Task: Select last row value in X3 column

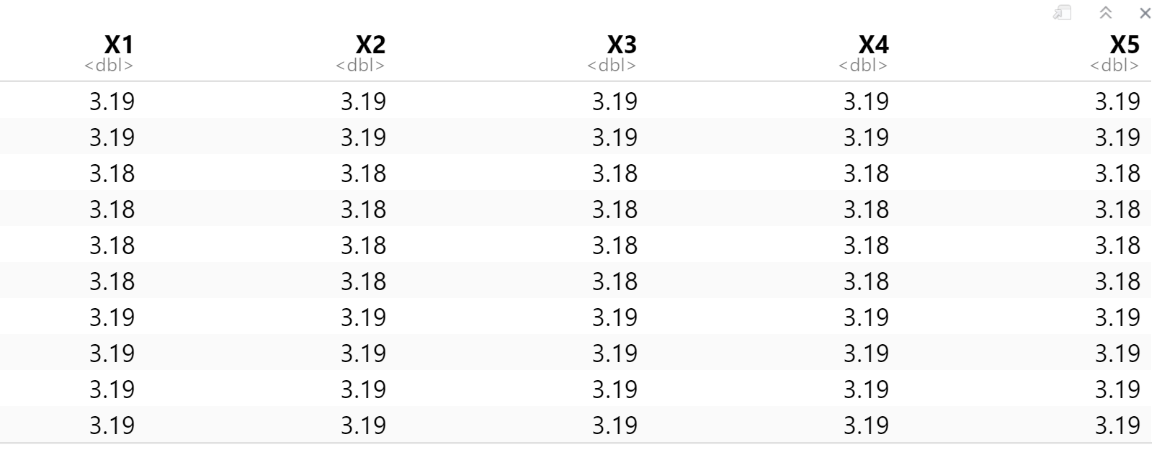Action: (x=615, y=425)
